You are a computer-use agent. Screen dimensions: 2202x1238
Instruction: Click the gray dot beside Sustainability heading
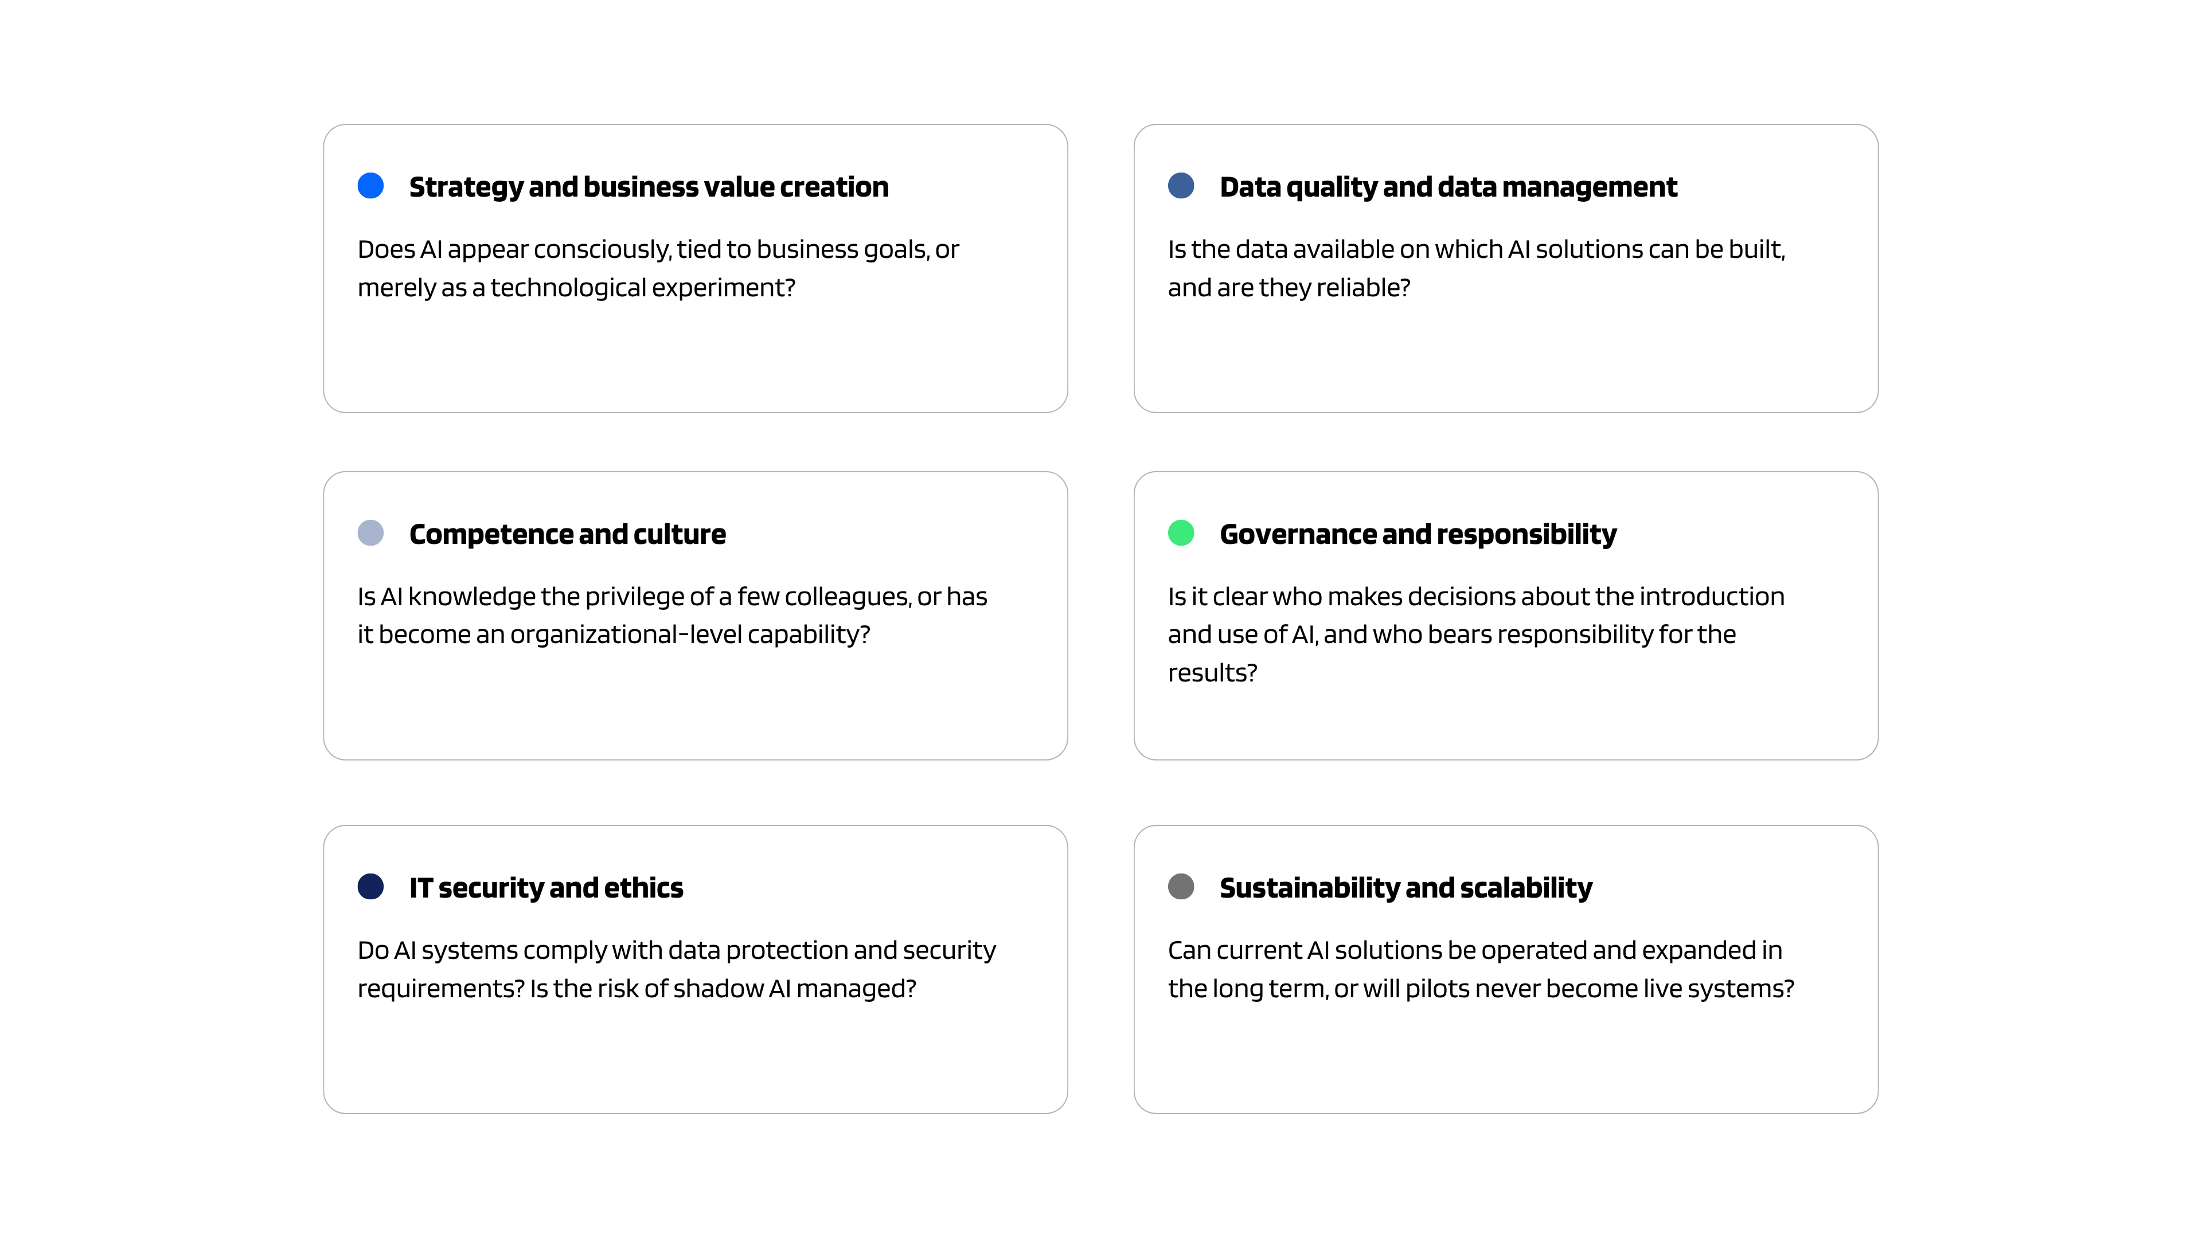[1181, 886]
